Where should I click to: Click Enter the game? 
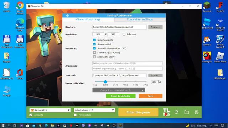(x=138, y=112)
